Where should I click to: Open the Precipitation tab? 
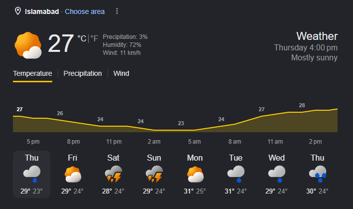(x=83, y=73)
